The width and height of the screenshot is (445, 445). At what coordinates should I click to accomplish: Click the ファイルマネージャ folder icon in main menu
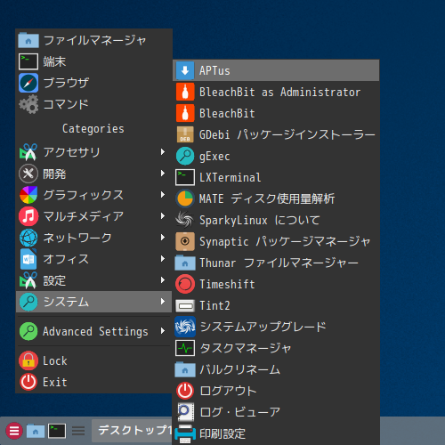(x=28, y=40)
